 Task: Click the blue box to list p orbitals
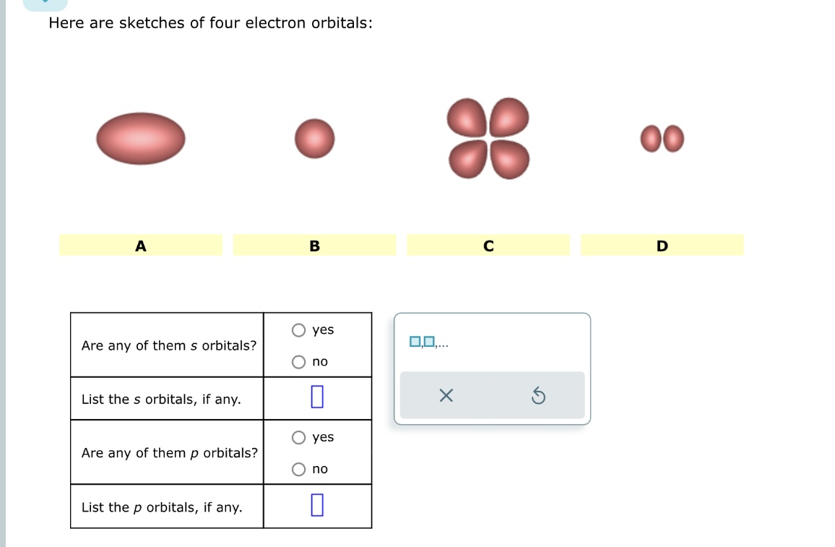(318, 505)
